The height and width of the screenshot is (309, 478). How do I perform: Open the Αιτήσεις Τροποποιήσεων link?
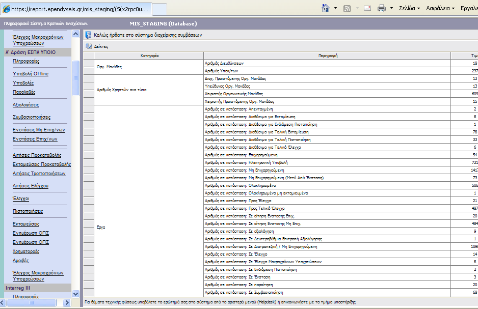[39, 174]
